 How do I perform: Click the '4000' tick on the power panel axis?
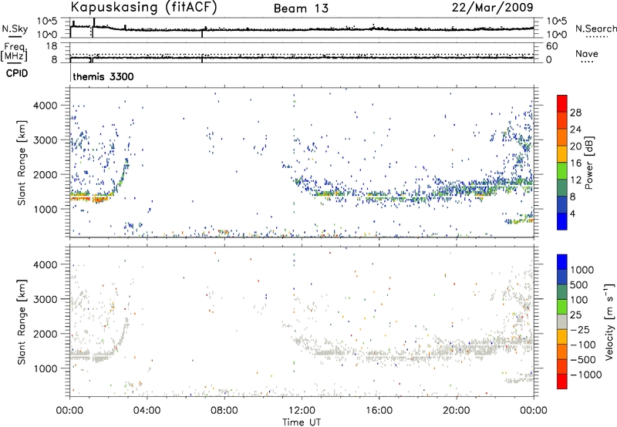[x=46, y=106]
